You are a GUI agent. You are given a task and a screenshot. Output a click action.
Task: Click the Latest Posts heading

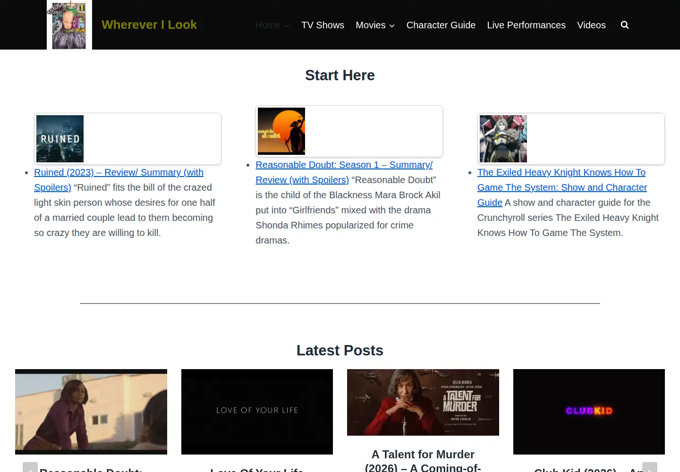pos(340,350)
